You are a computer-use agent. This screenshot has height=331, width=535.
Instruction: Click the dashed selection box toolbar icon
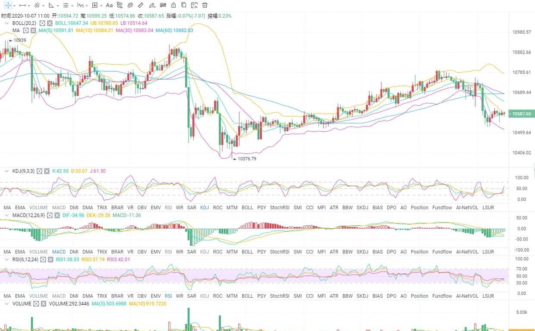194,5
